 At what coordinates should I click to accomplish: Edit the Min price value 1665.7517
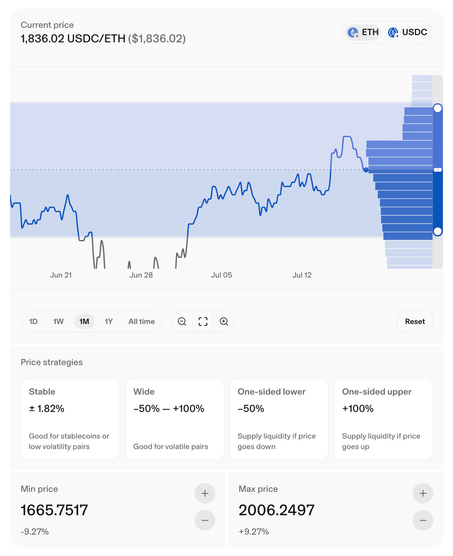tap(55, 510)
